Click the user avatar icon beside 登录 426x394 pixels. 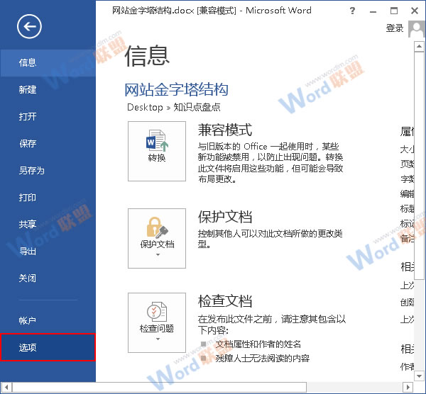[416, 29]
